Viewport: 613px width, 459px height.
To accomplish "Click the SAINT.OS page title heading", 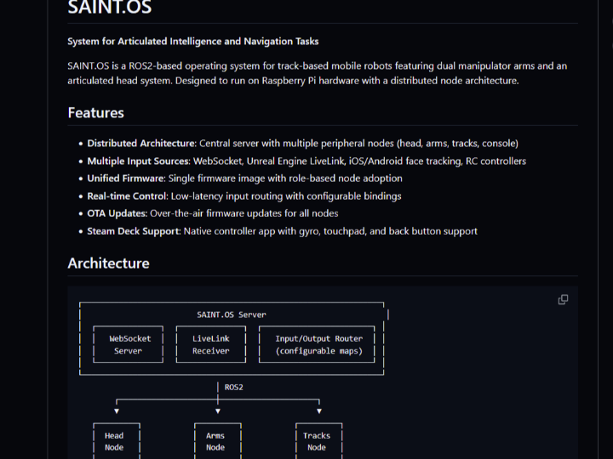I will tap(110, 9).
